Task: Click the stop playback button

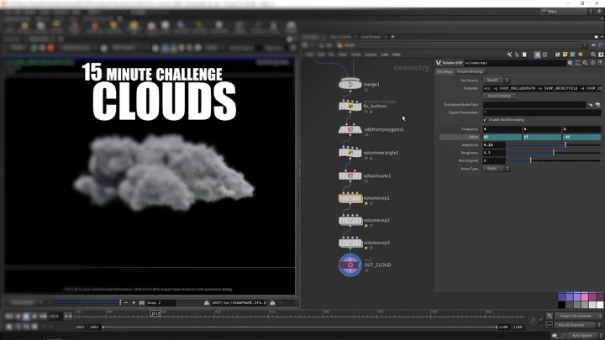Action: [x=26, y=316]
